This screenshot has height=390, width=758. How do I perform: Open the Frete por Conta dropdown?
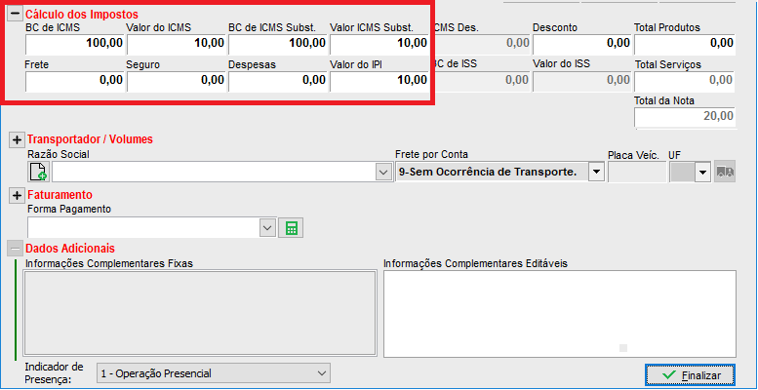(x=595, y=172)
